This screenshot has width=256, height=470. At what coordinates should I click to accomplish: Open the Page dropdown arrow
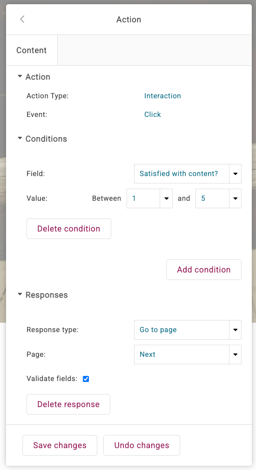point(236,354)
